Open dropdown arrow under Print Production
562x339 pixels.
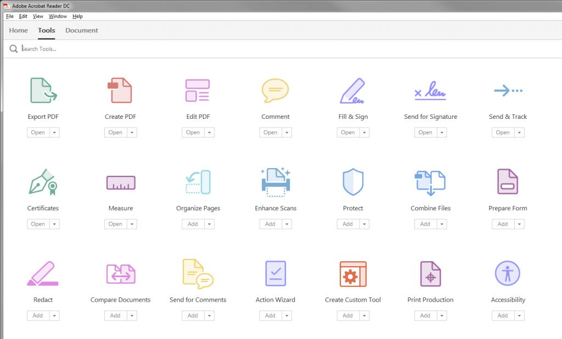442,315
